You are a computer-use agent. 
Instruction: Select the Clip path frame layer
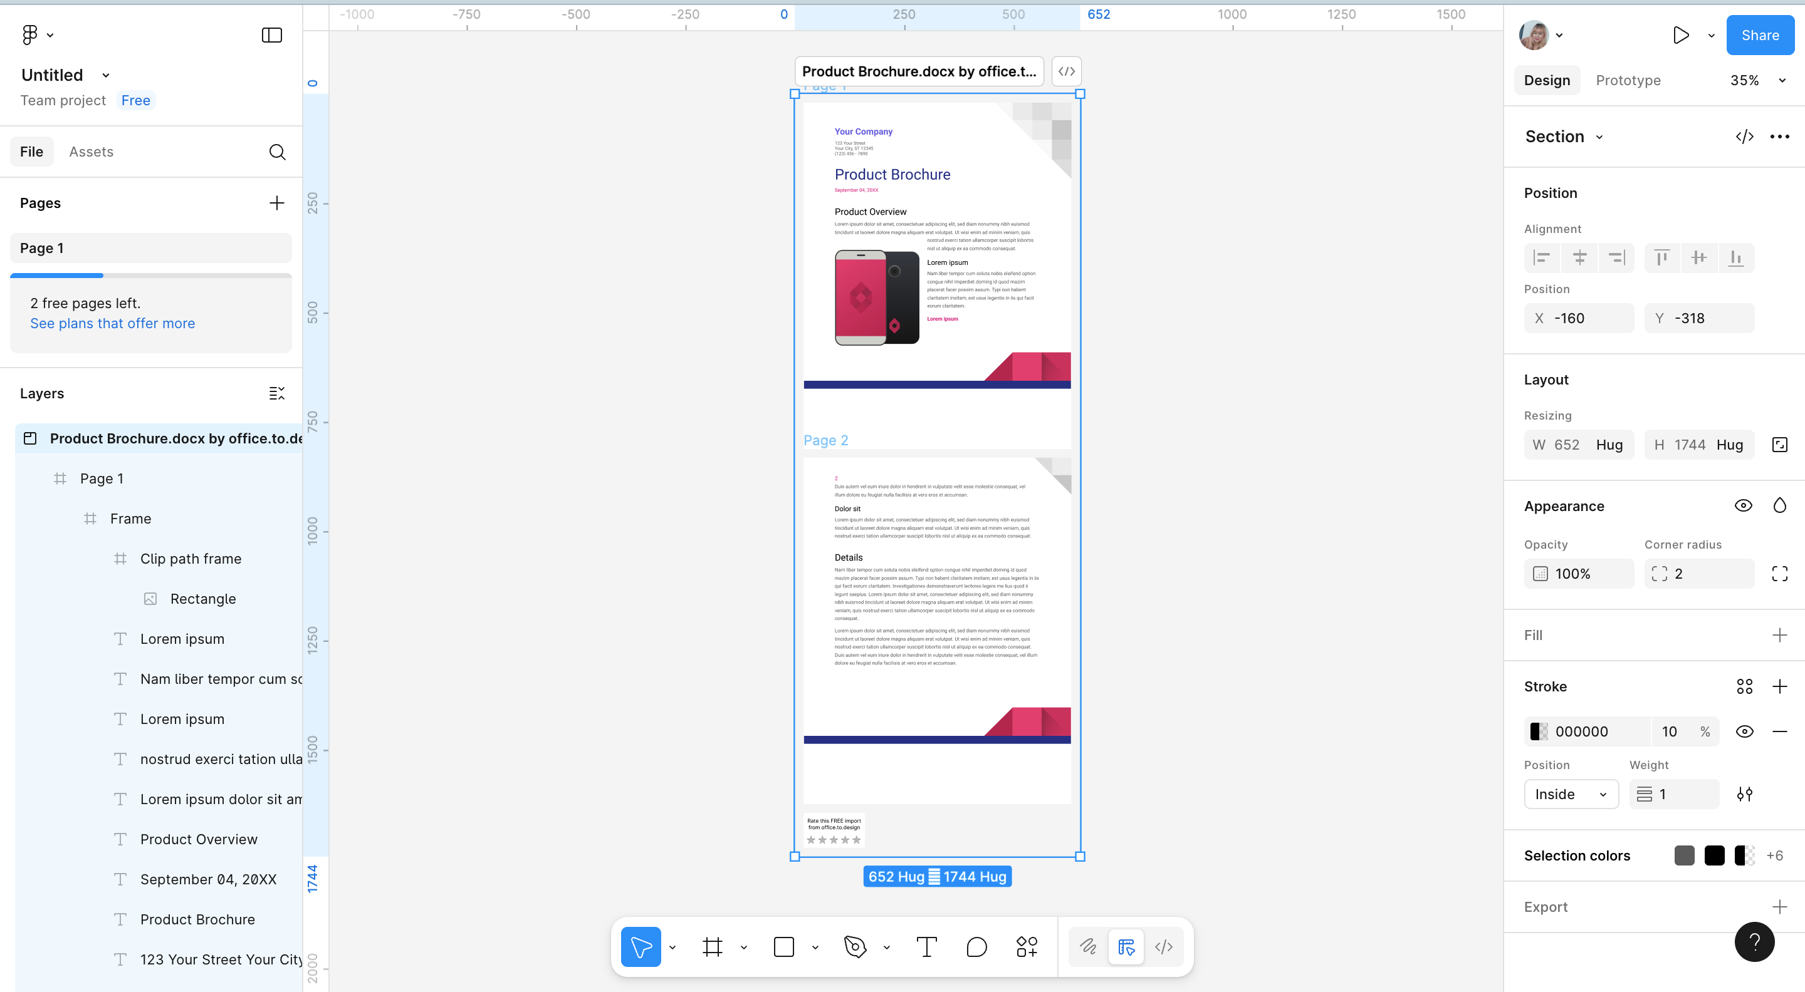coord(191,559)
